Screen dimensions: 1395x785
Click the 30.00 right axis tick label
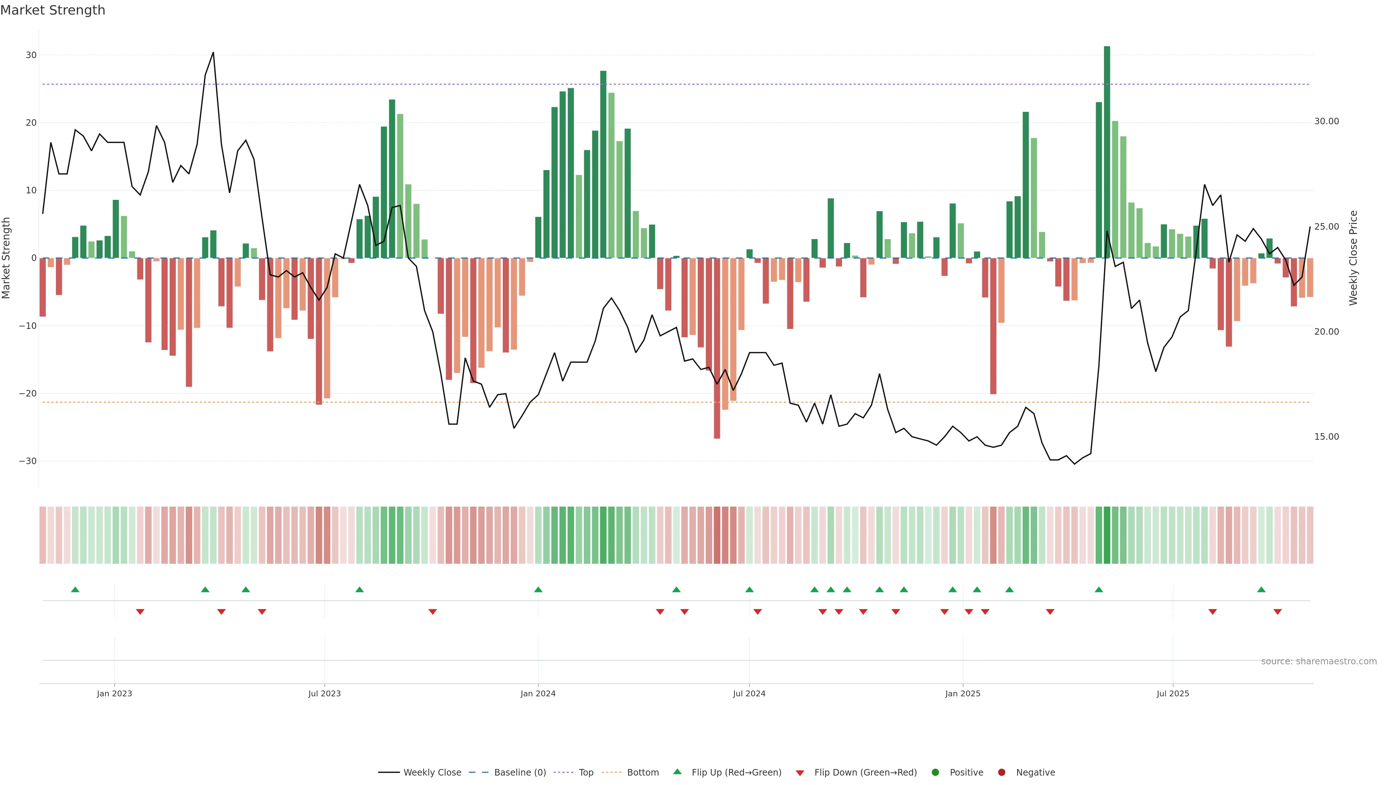[1326, 121]
